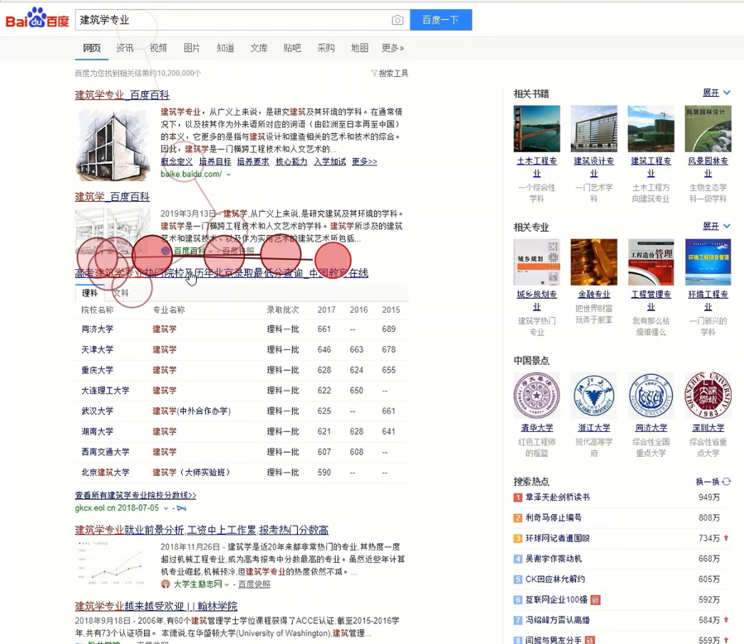Expand the 相关书籍 section with 展开
The image size is (744, 644).
(716, 93)
